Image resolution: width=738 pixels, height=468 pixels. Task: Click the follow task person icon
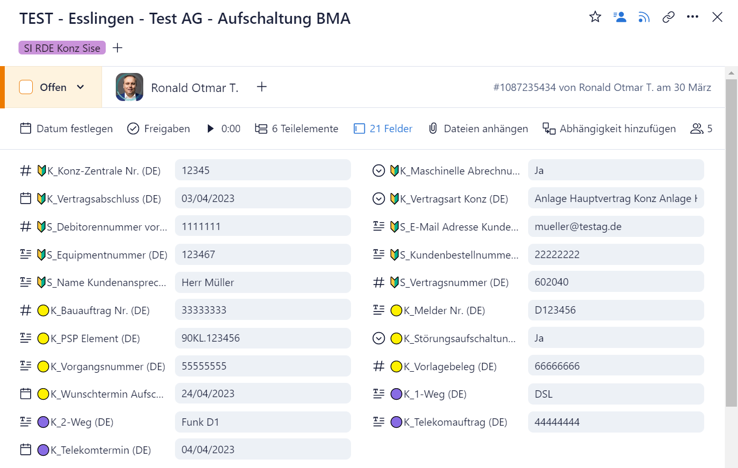[x=620, y=17]
